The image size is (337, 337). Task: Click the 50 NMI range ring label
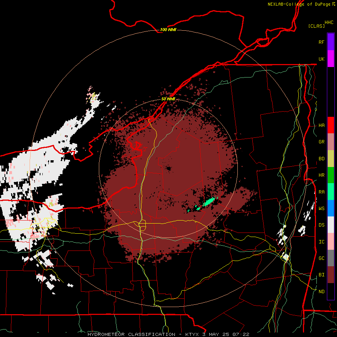168,99
